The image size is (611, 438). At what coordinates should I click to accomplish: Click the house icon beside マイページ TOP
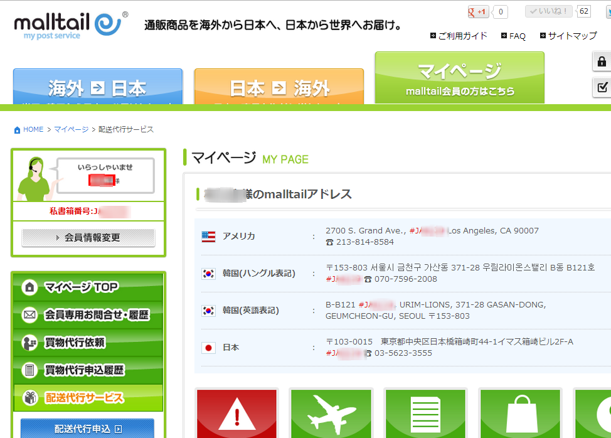(x=29, y=287)
